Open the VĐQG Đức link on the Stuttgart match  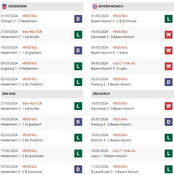click(x=29, y=16)
